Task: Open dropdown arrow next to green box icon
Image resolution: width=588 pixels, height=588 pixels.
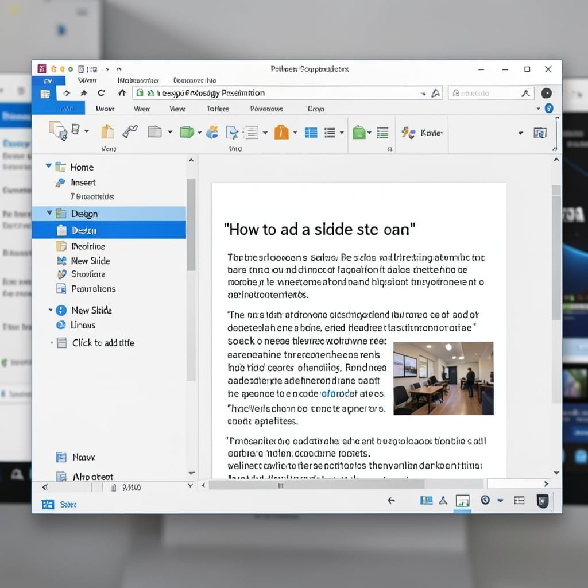Action: (199, 133)
